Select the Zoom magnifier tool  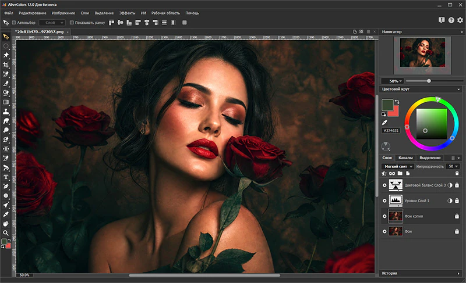pyautogui.click(x=6, y=233)
